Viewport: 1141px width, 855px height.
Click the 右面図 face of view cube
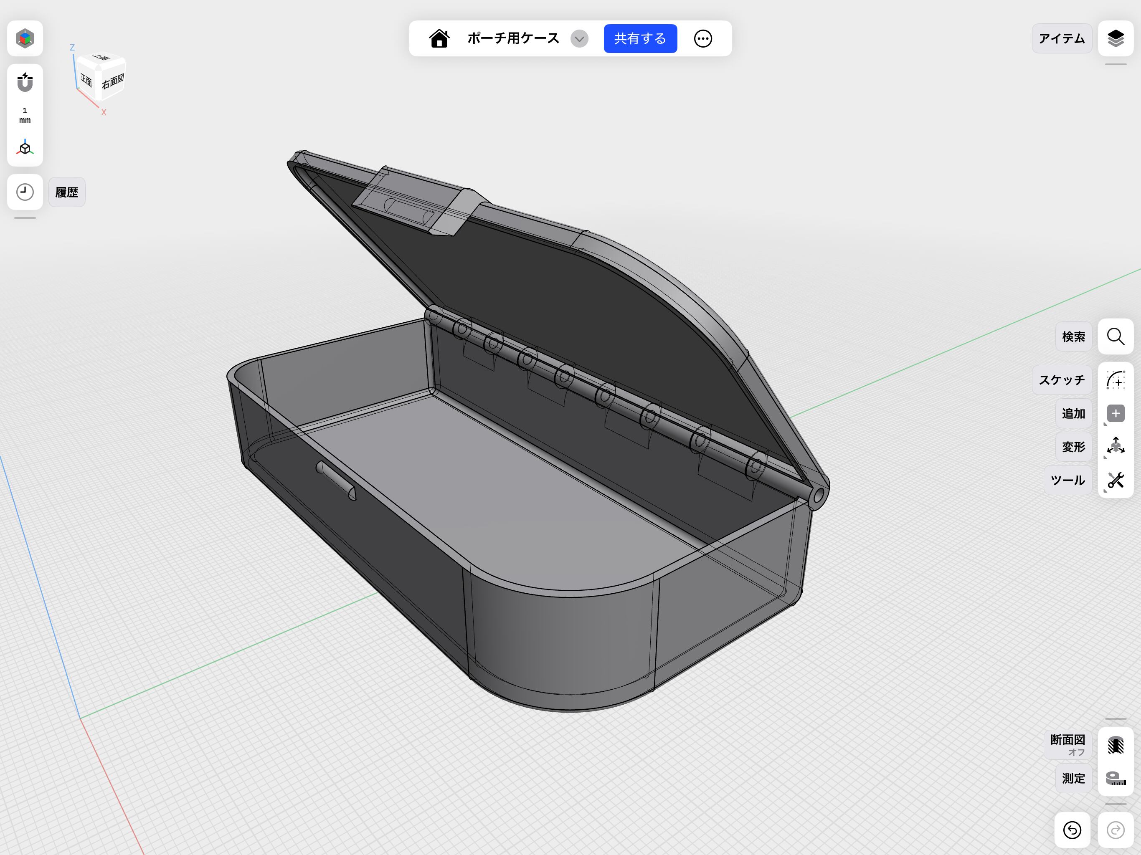coord(113,81)
